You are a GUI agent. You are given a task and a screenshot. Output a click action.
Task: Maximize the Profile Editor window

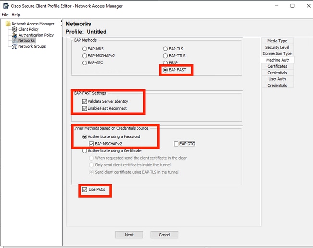(x=292, y=6)
